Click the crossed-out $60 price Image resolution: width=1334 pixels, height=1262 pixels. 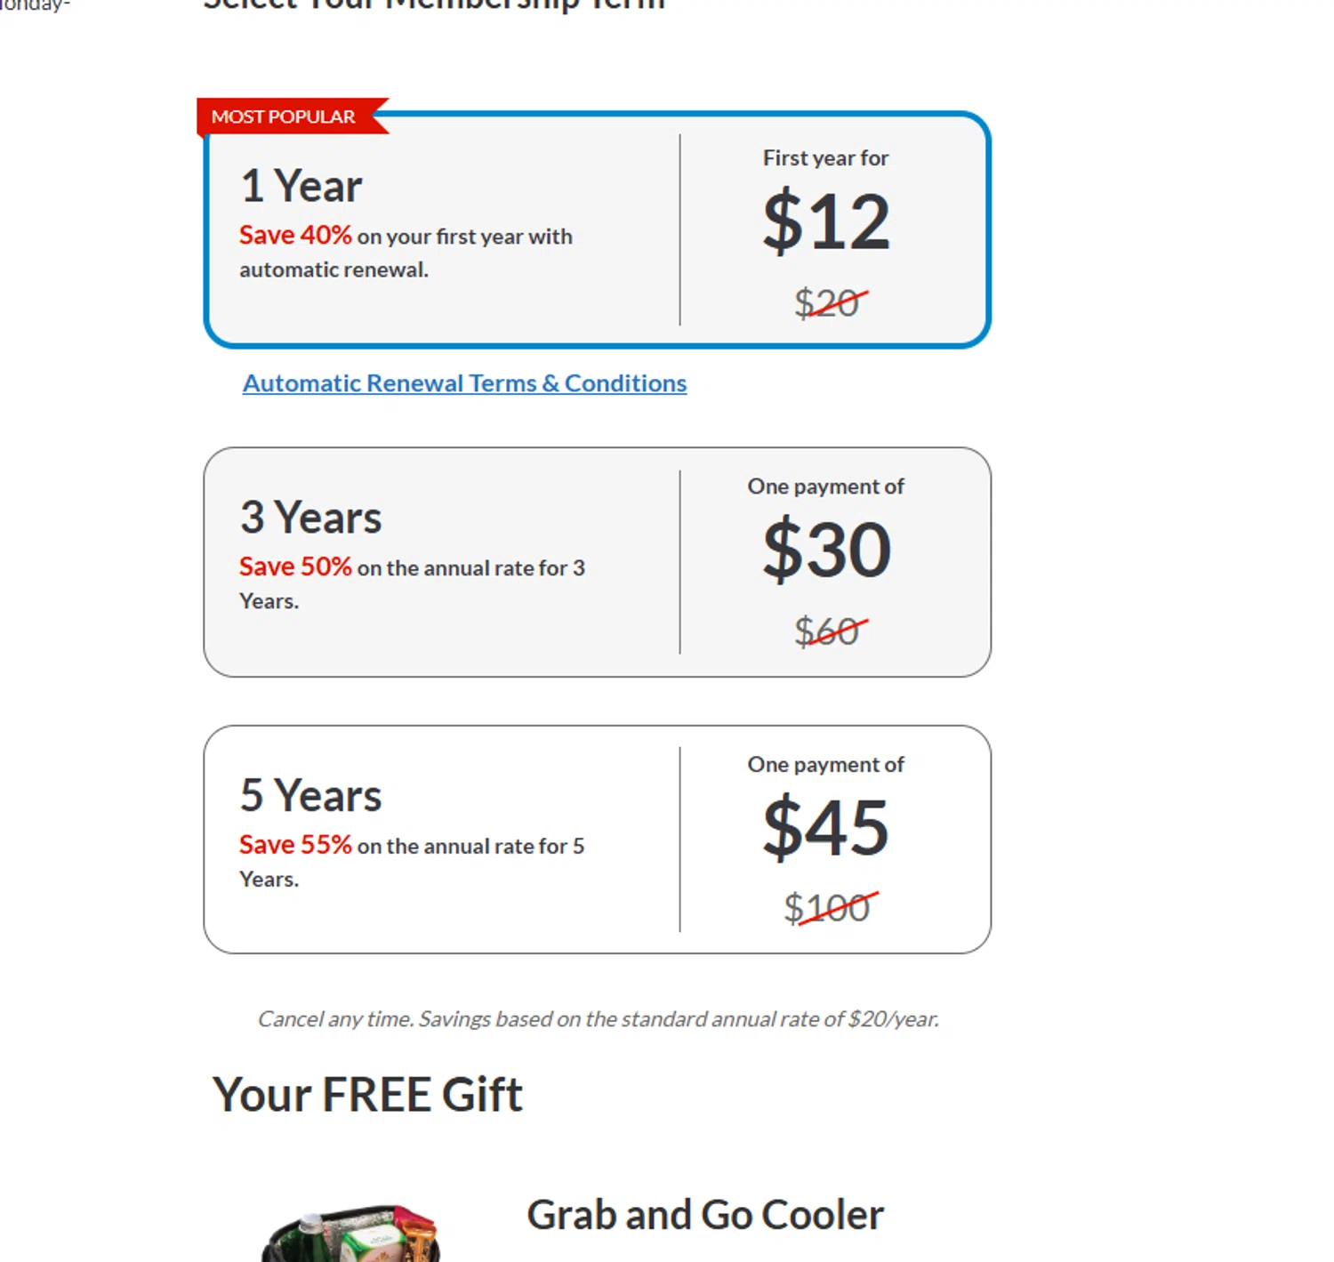[x=826, y=632]
